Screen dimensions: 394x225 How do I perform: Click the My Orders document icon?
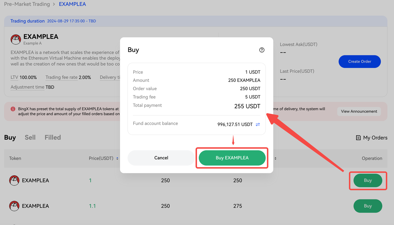(358, 138)
